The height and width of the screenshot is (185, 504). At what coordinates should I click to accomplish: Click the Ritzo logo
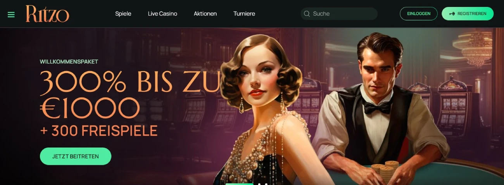pos(47,14)
